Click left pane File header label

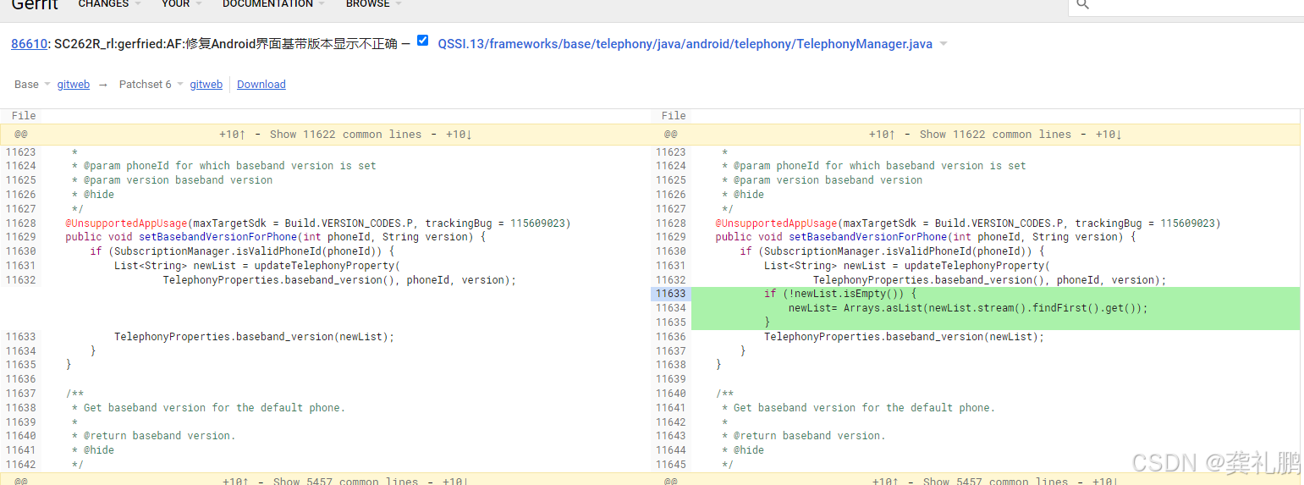coord(24,116)
